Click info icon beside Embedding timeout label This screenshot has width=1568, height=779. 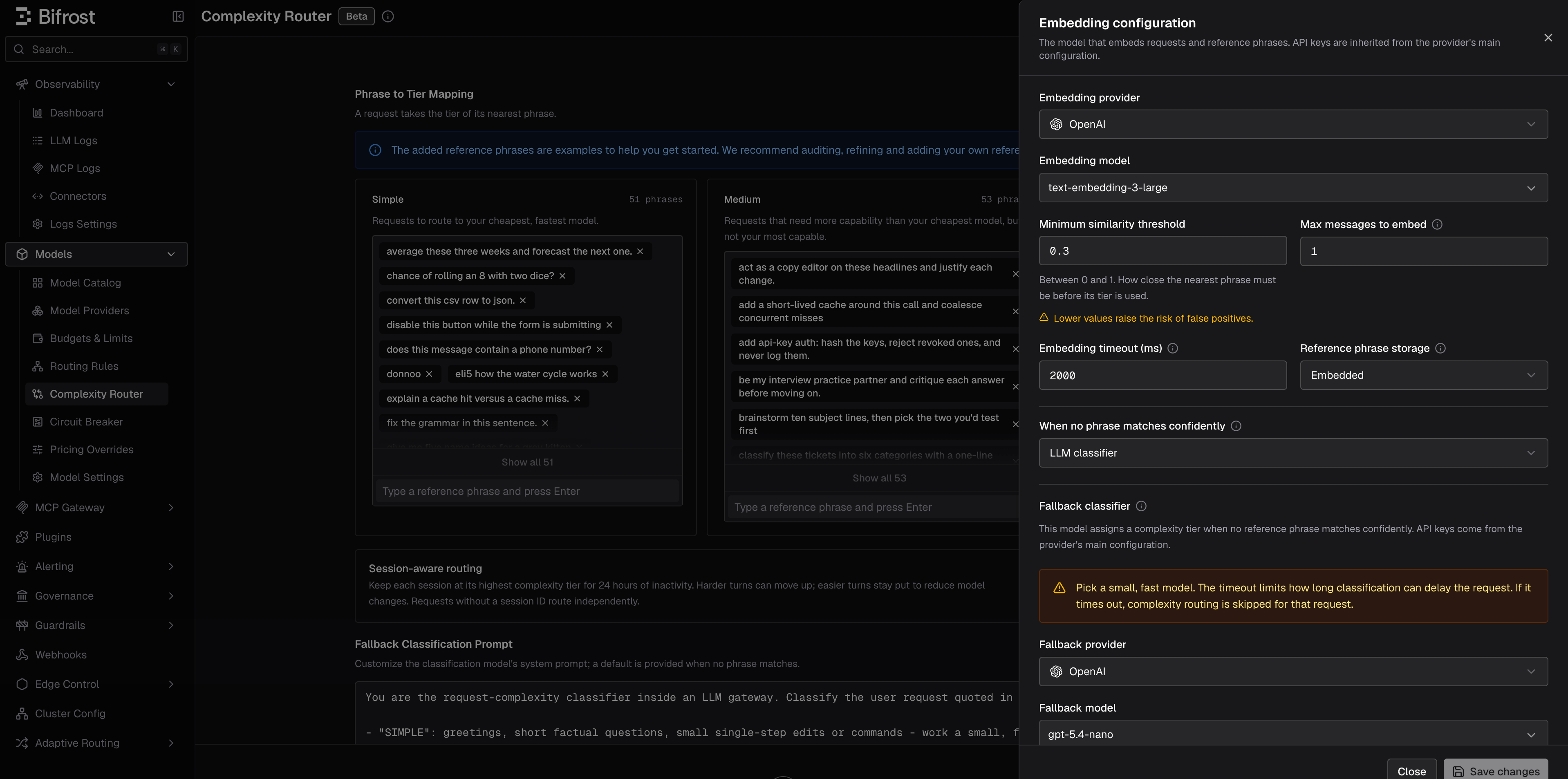(x=1172, y=348)
